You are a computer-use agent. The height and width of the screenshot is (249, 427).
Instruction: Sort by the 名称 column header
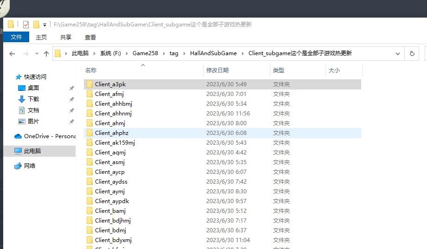tap(91, 70)
